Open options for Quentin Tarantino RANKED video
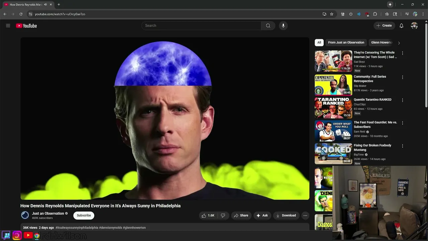Viewport: 428px width, 241px height. tap(403, 100)
